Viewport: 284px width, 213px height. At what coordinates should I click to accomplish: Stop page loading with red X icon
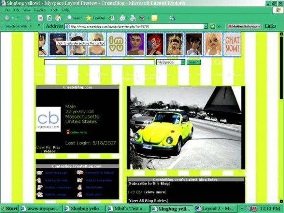[x=41, y=18]
